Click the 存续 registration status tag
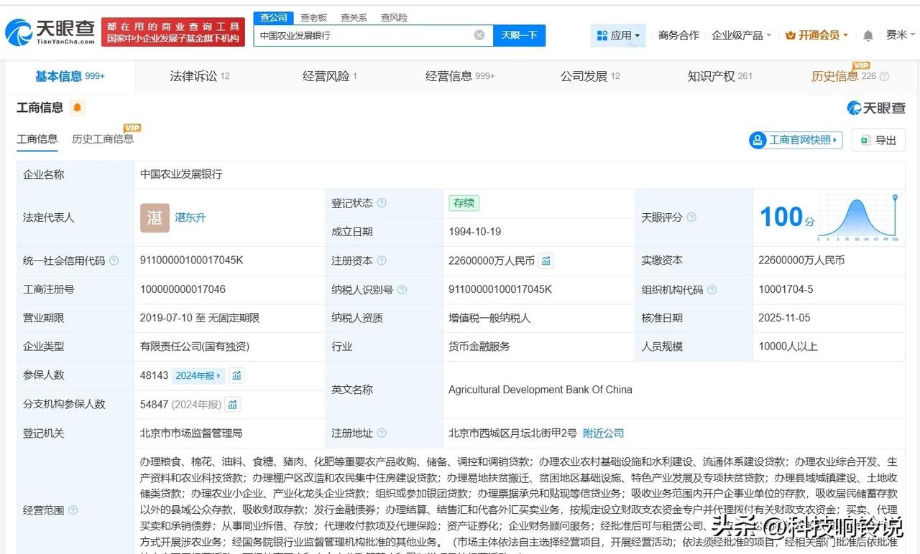 pos(464,203)
